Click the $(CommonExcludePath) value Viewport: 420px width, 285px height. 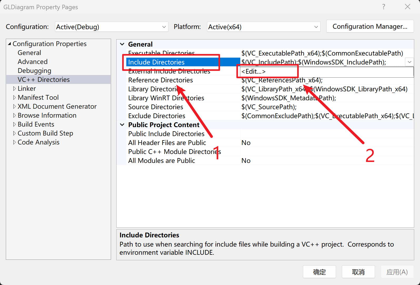pos(327,116)
